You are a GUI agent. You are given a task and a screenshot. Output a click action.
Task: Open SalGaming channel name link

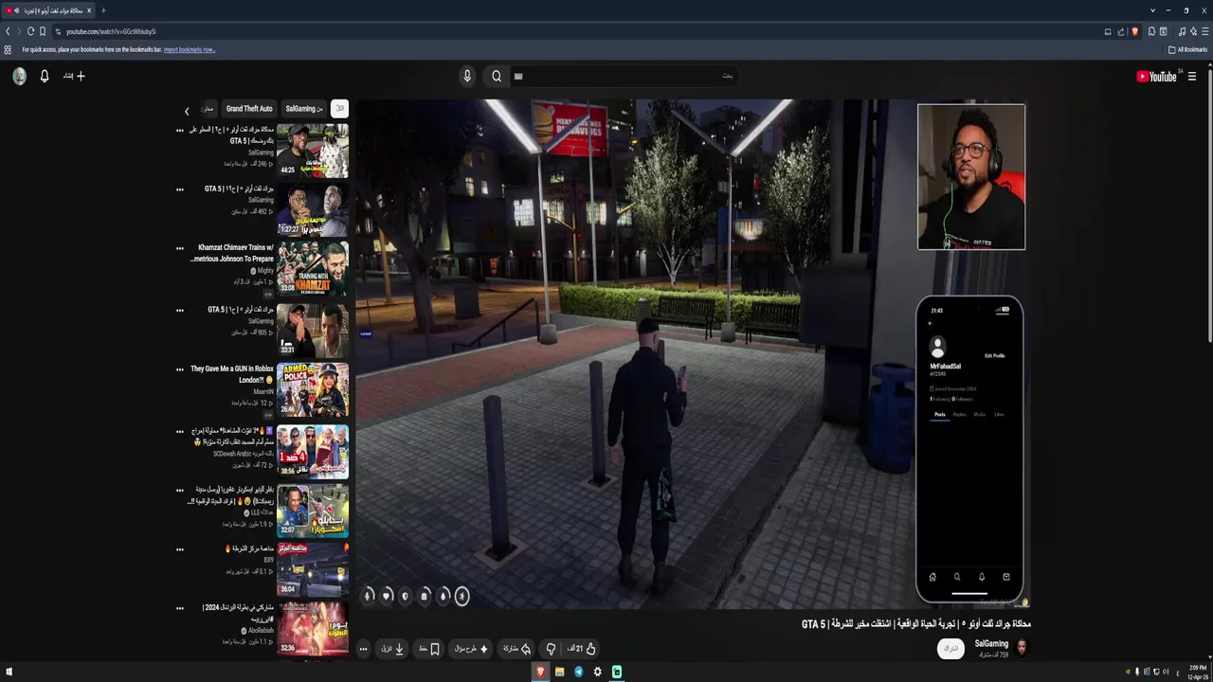(x=992, y=643)
